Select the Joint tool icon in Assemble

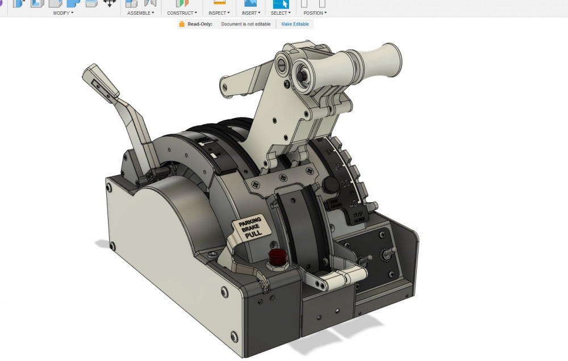coord(150,3)
